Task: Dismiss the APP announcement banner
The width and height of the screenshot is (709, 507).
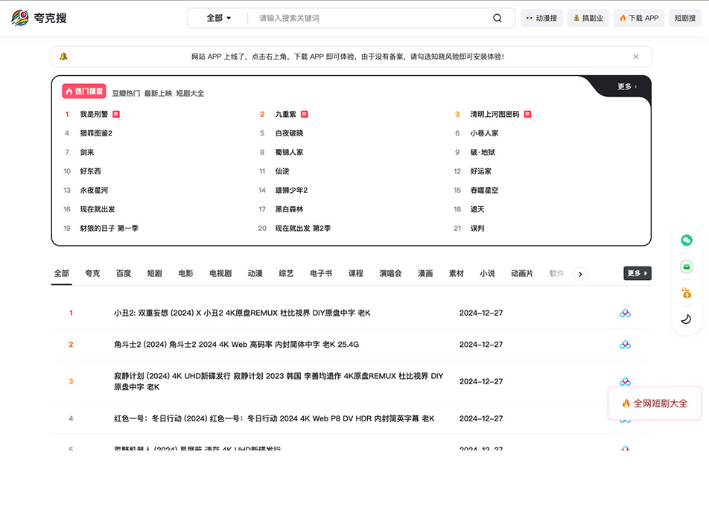Action: tap(636, 57)
